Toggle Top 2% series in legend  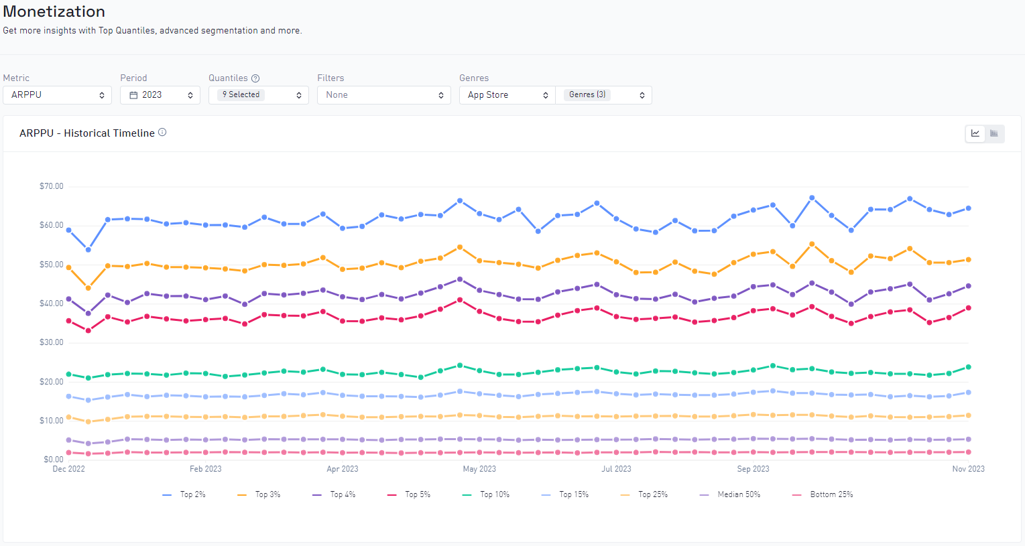click(184, 494)
